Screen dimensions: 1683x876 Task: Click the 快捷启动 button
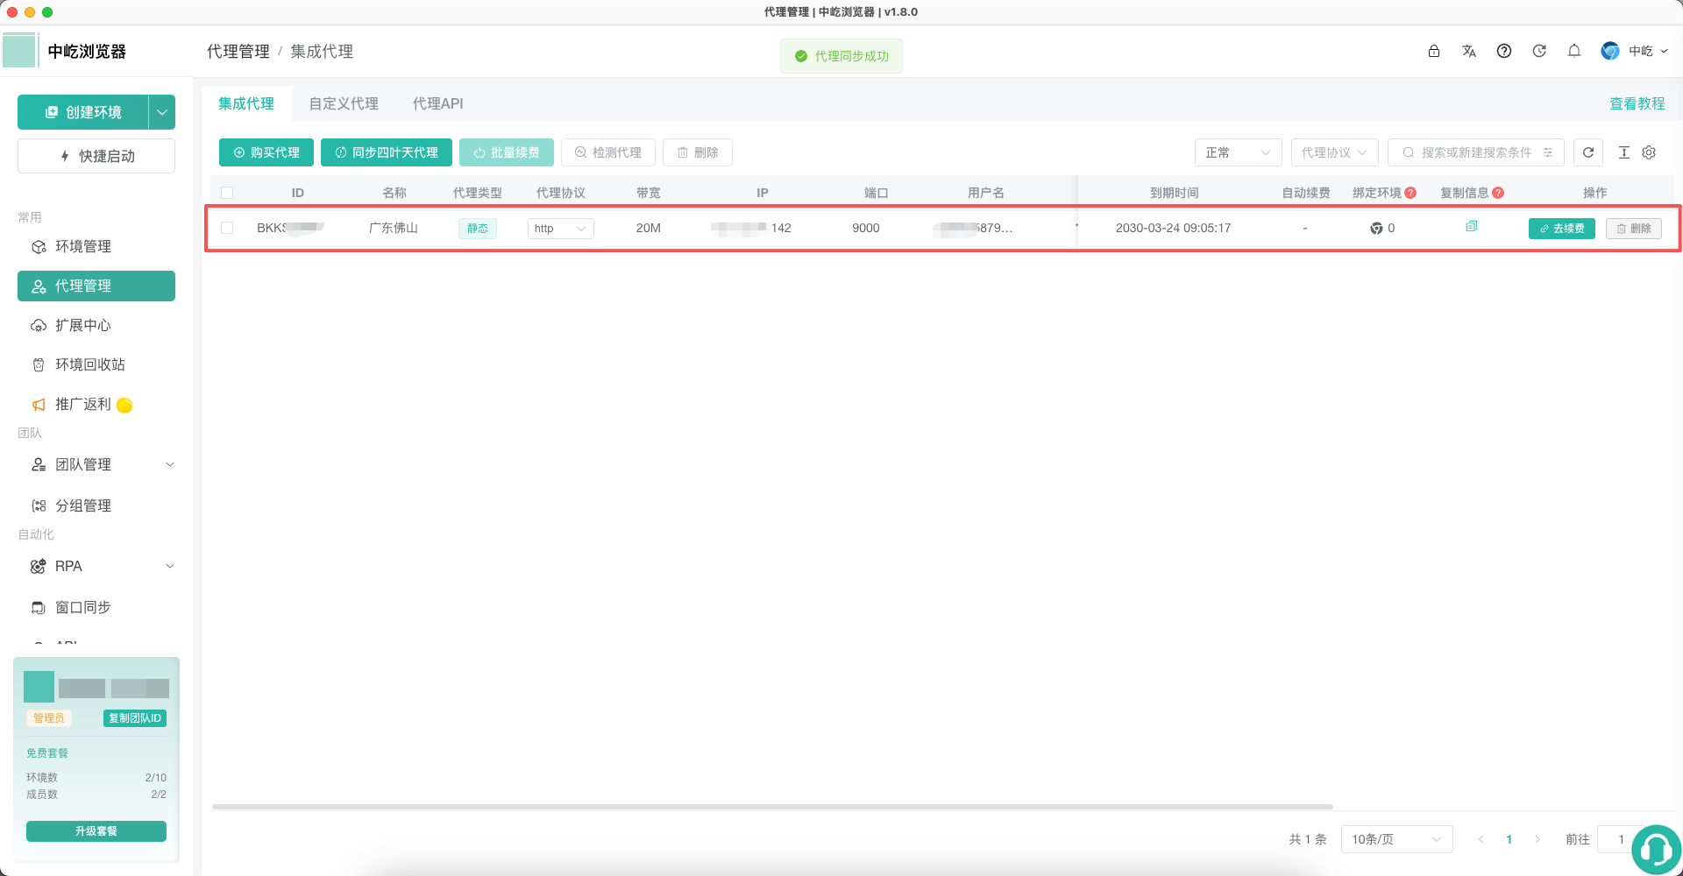click(x=96, y=156)
